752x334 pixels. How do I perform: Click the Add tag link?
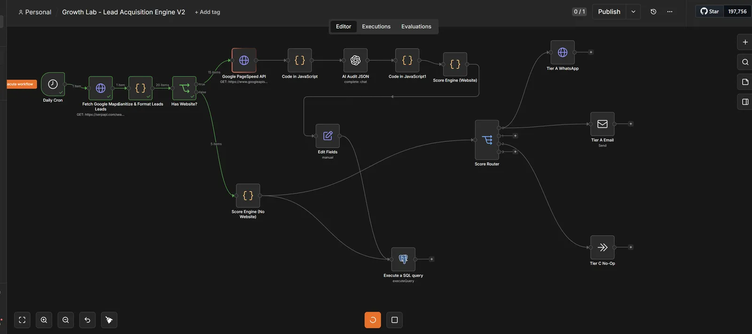(x=207, y=12)
